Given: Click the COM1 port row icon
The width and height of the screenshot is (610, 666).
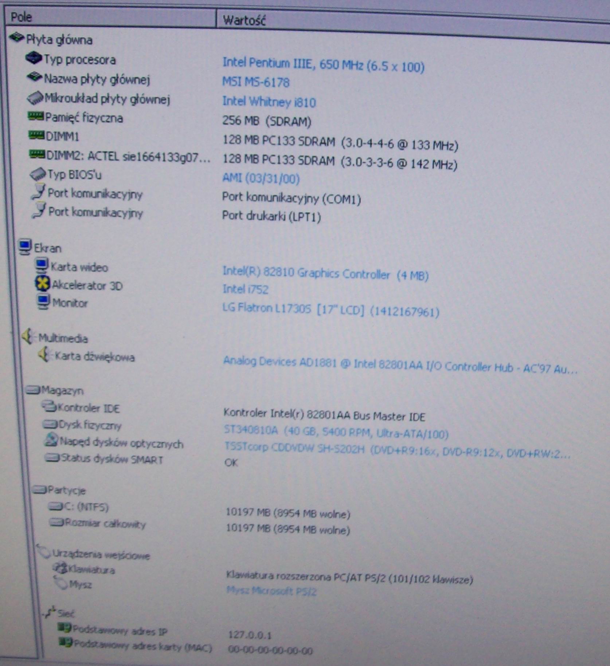Looking at the screenshot, I should tap(39, 192).
